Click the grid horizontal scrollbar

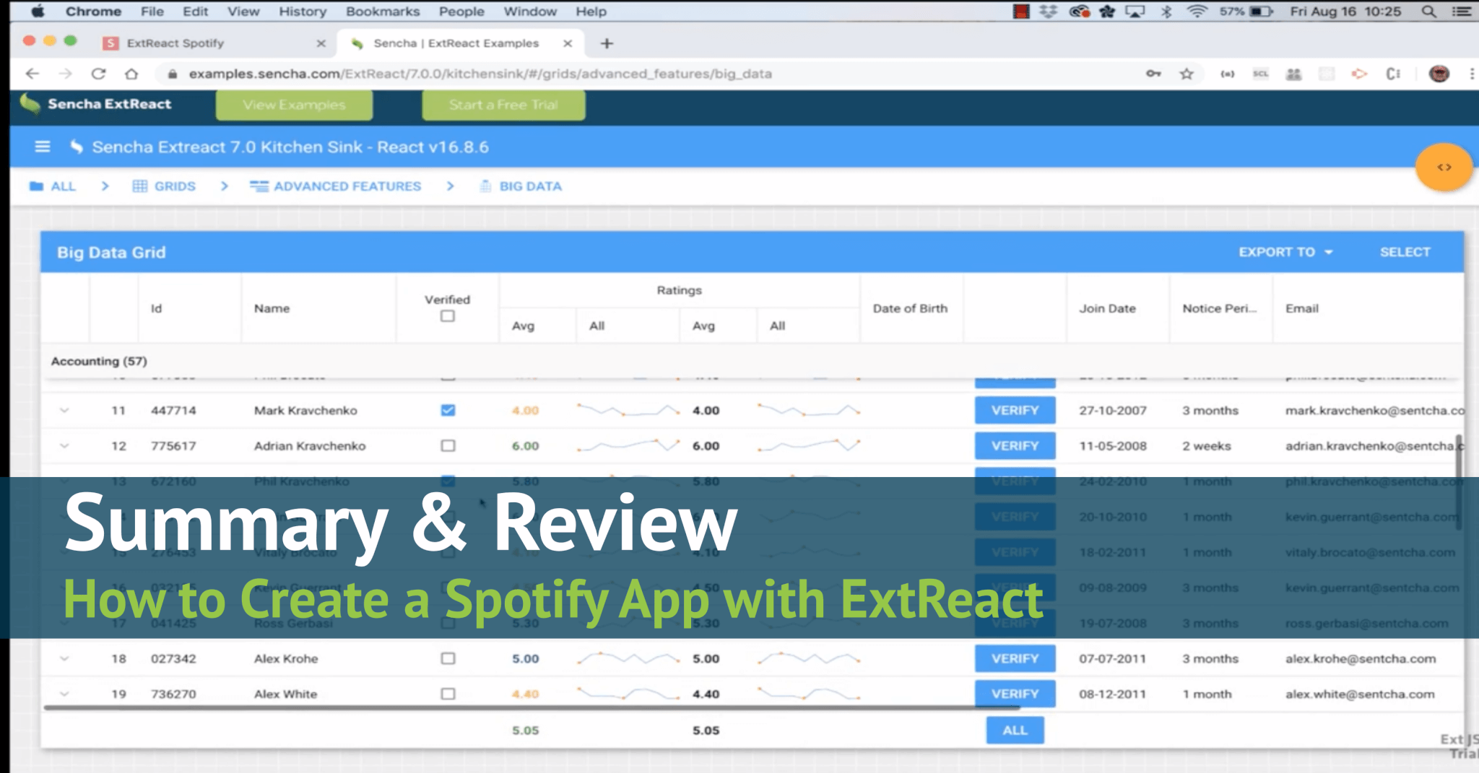(x=531, y=707)
